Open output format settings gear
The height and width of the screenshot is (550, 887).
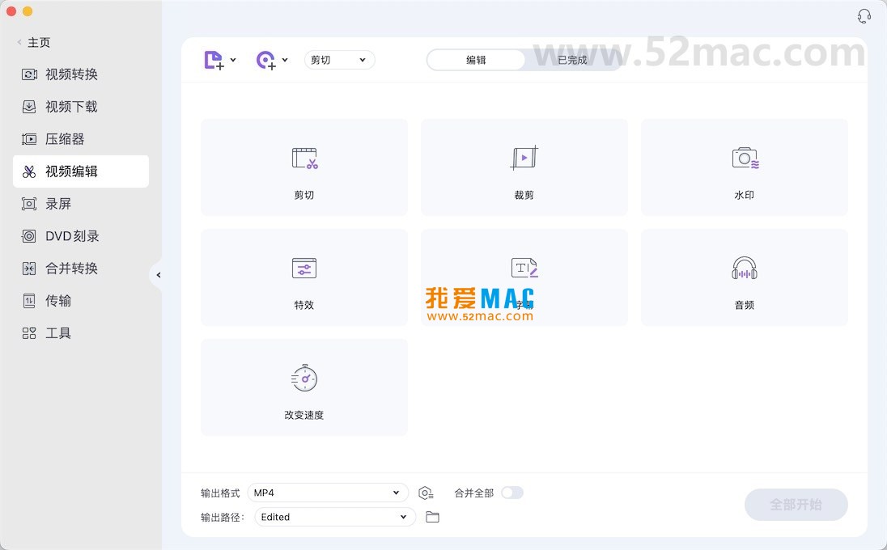pos(426,493)
